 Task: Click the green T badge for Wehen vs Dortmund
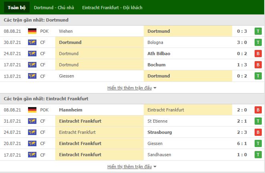(x=258, y=31)
